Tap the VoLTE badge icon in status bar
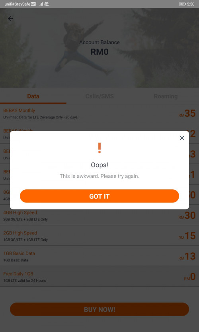Image resolution: width=199 pixels, height=332 pixels. pos(33,4)
